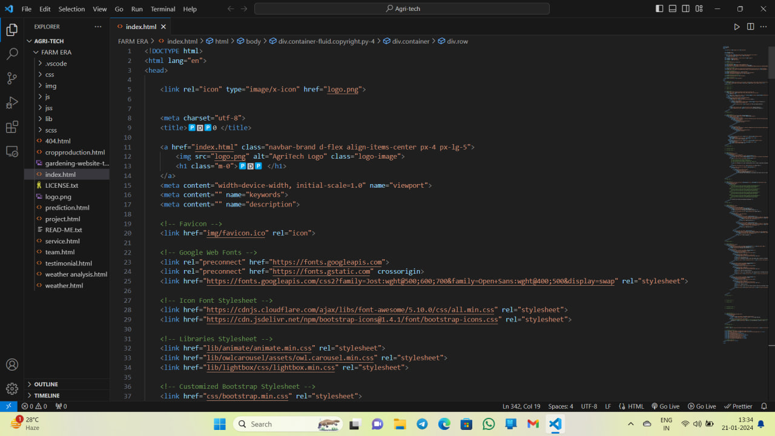The width and height of the screenshot is (775, 436).
Task: Toggle Primary Side Bar layout icon
Action: click(659, 9)
